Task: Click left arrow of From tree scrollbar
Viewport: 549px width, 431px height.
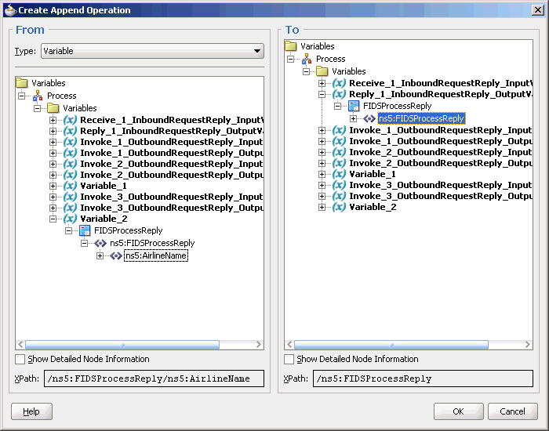Action: tap(20, 345)
